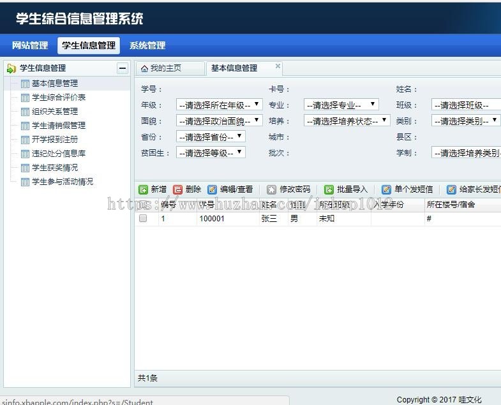Image resolution: width=501 pixels, height=405 pixels.
Task: Open the 请选择培养状态 dropdown
Action: click(x=347, y=121)
